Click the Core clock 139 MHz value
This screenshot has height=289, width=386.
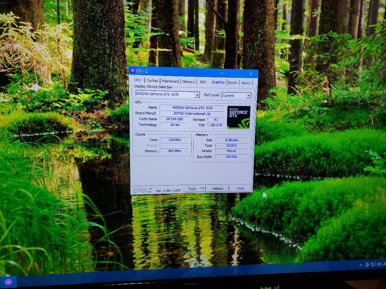174,140
